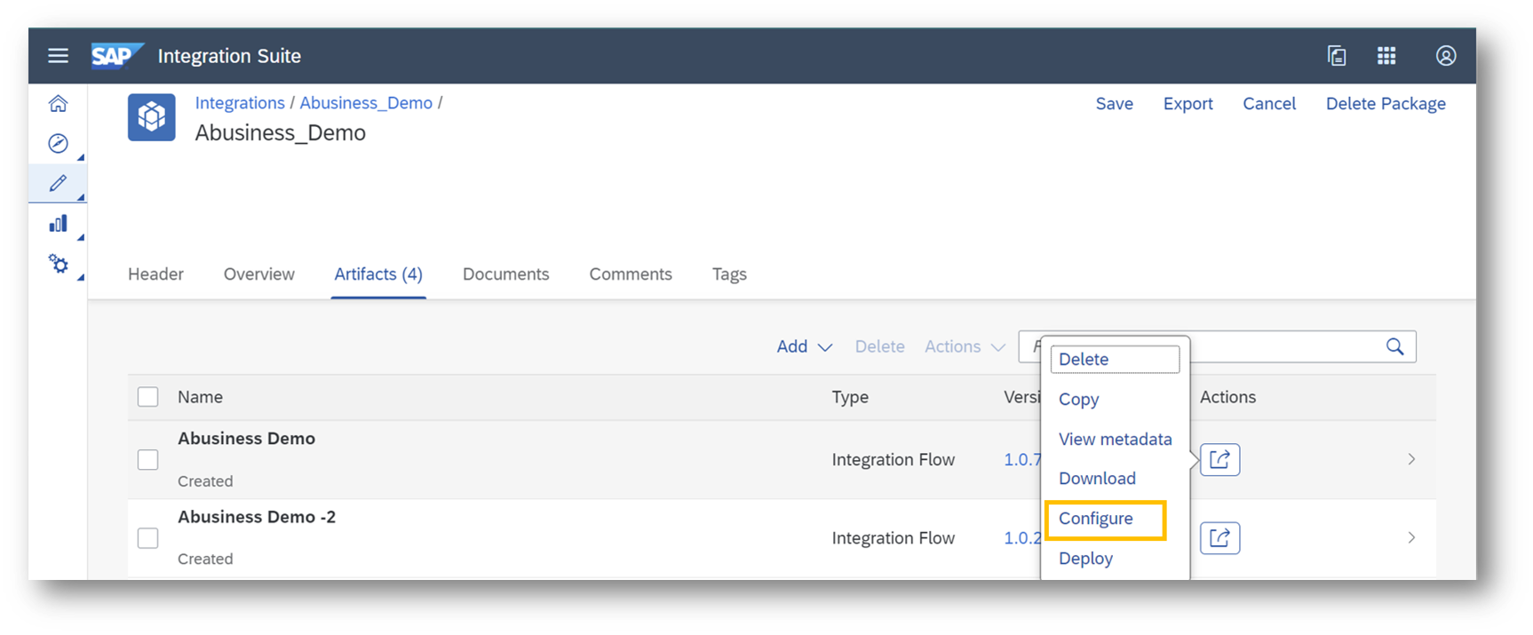Expand the Add dropdown

pos(804,346)
